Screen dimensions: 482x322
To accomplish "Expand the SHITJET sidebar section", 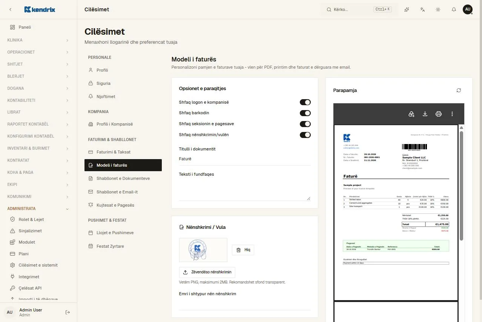I will 38,64.
